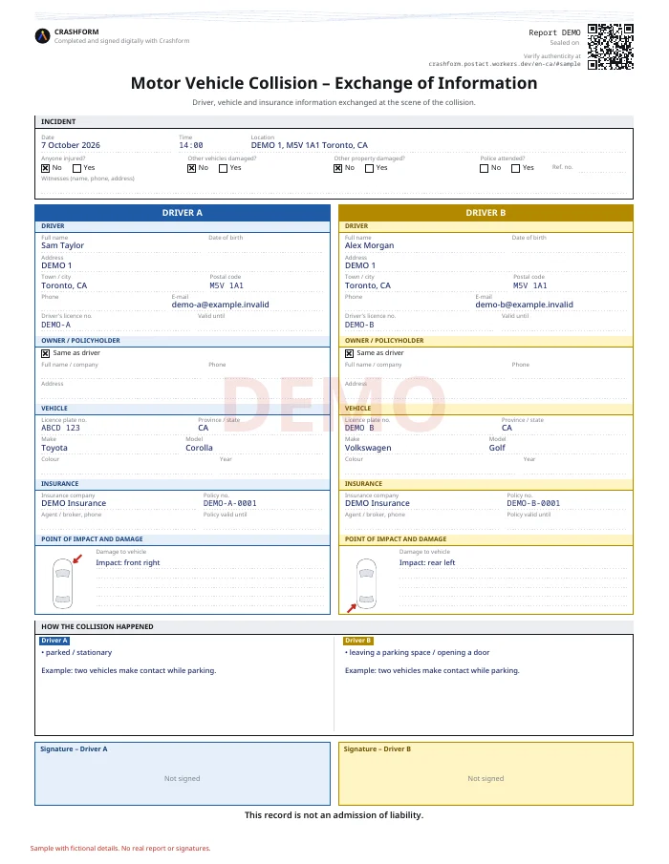Click the QR code for verification
The width and height of the screenshot is (669, 864).
pyautogui.click(x=610, y=46)
